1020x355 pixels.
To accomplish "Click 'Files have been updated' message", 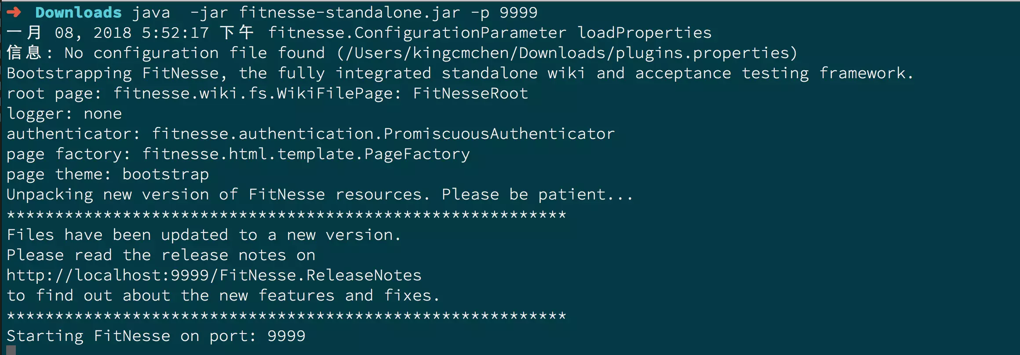I will coord(204,235).
